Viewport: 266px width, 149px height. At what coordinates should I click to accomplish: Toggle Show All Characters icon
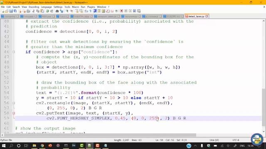91,11
